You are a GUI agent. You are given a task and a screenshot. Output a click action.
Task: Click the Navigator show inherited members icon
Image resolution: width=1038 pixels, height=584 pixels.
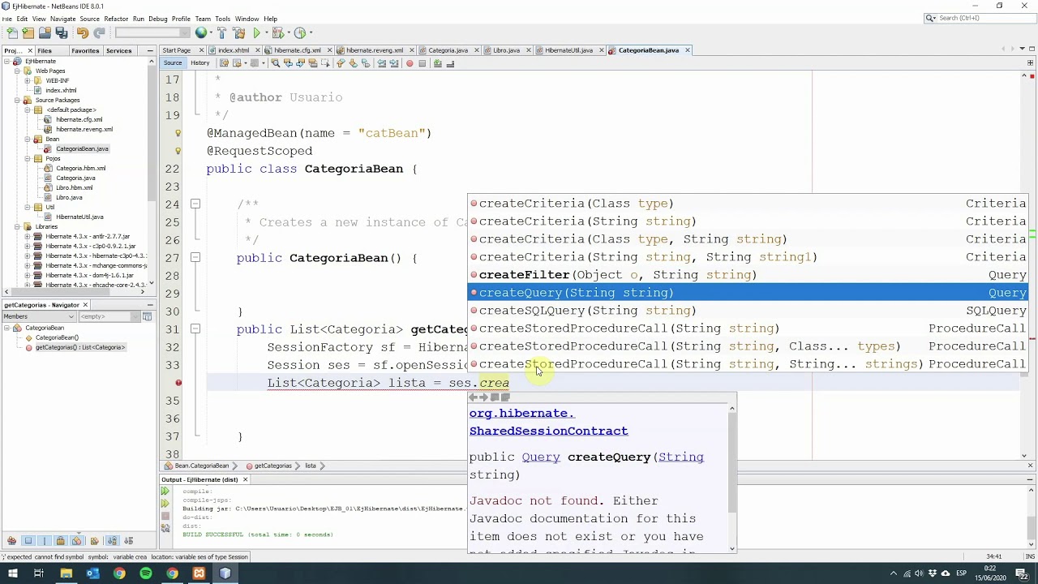click(11, 541)
